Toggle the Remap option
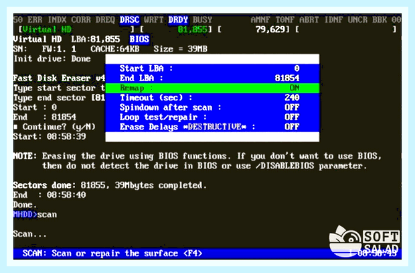The image size is (415, 273). [212, 88]
